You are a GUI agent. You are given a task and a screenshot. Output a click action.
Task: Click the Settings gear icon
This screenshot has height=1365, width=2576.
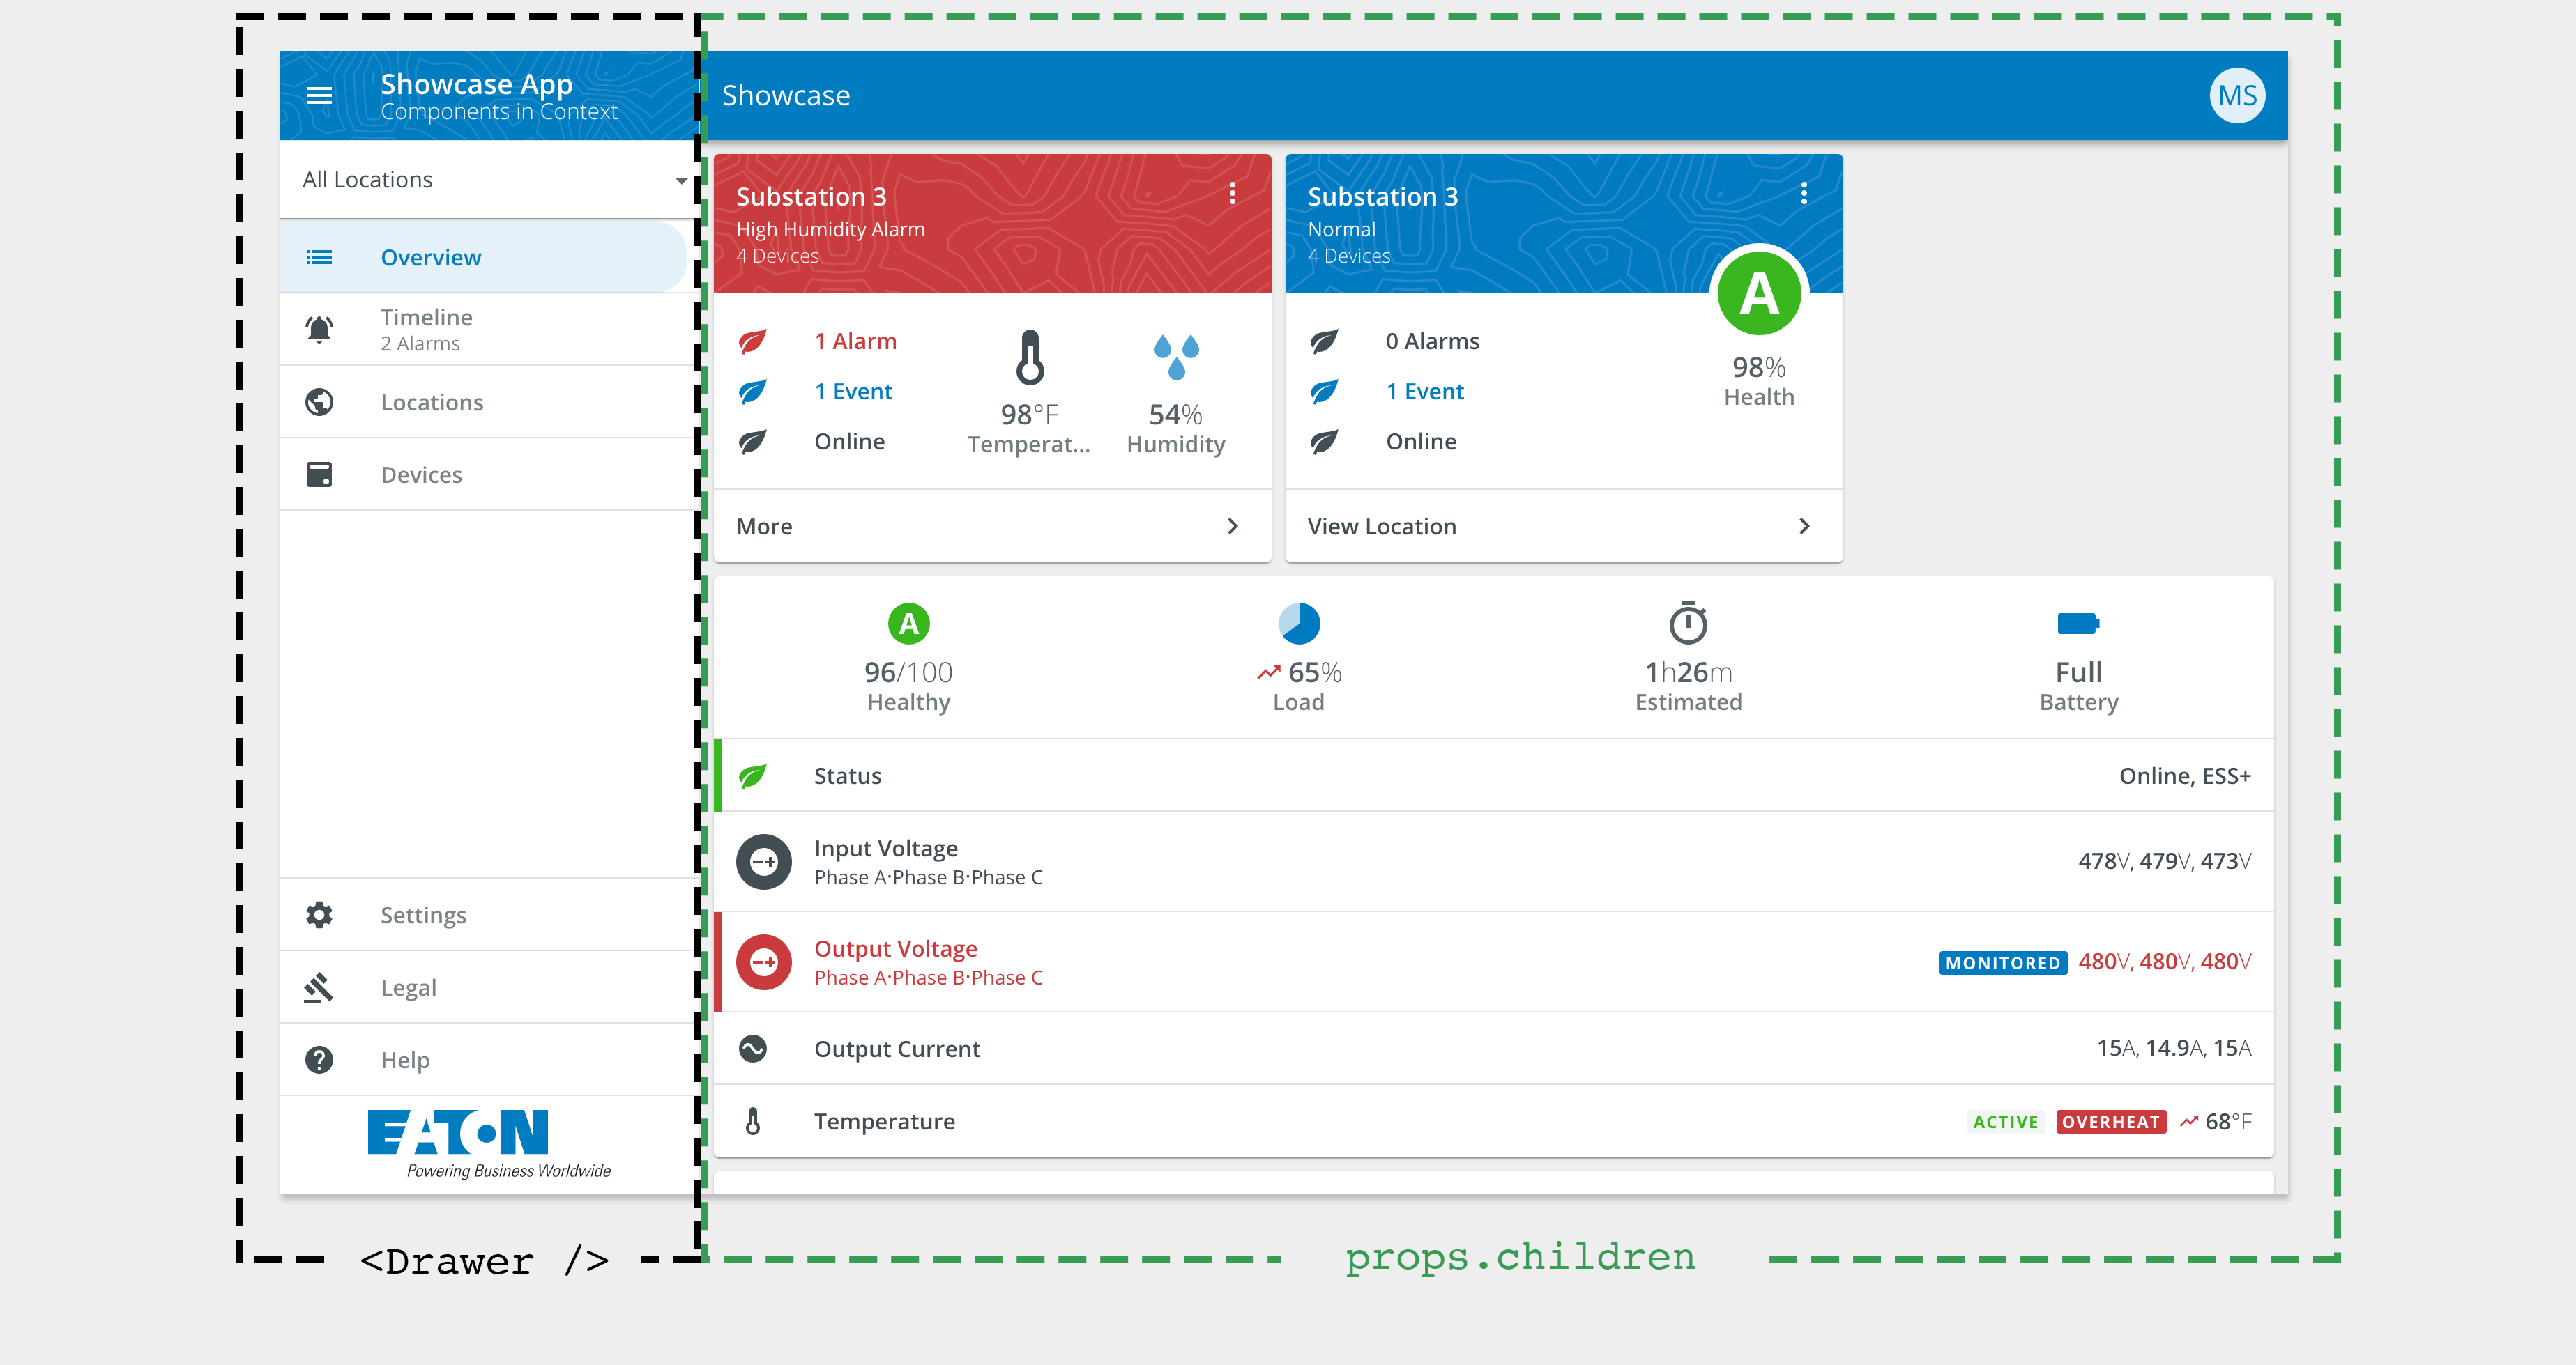point(319,916)
